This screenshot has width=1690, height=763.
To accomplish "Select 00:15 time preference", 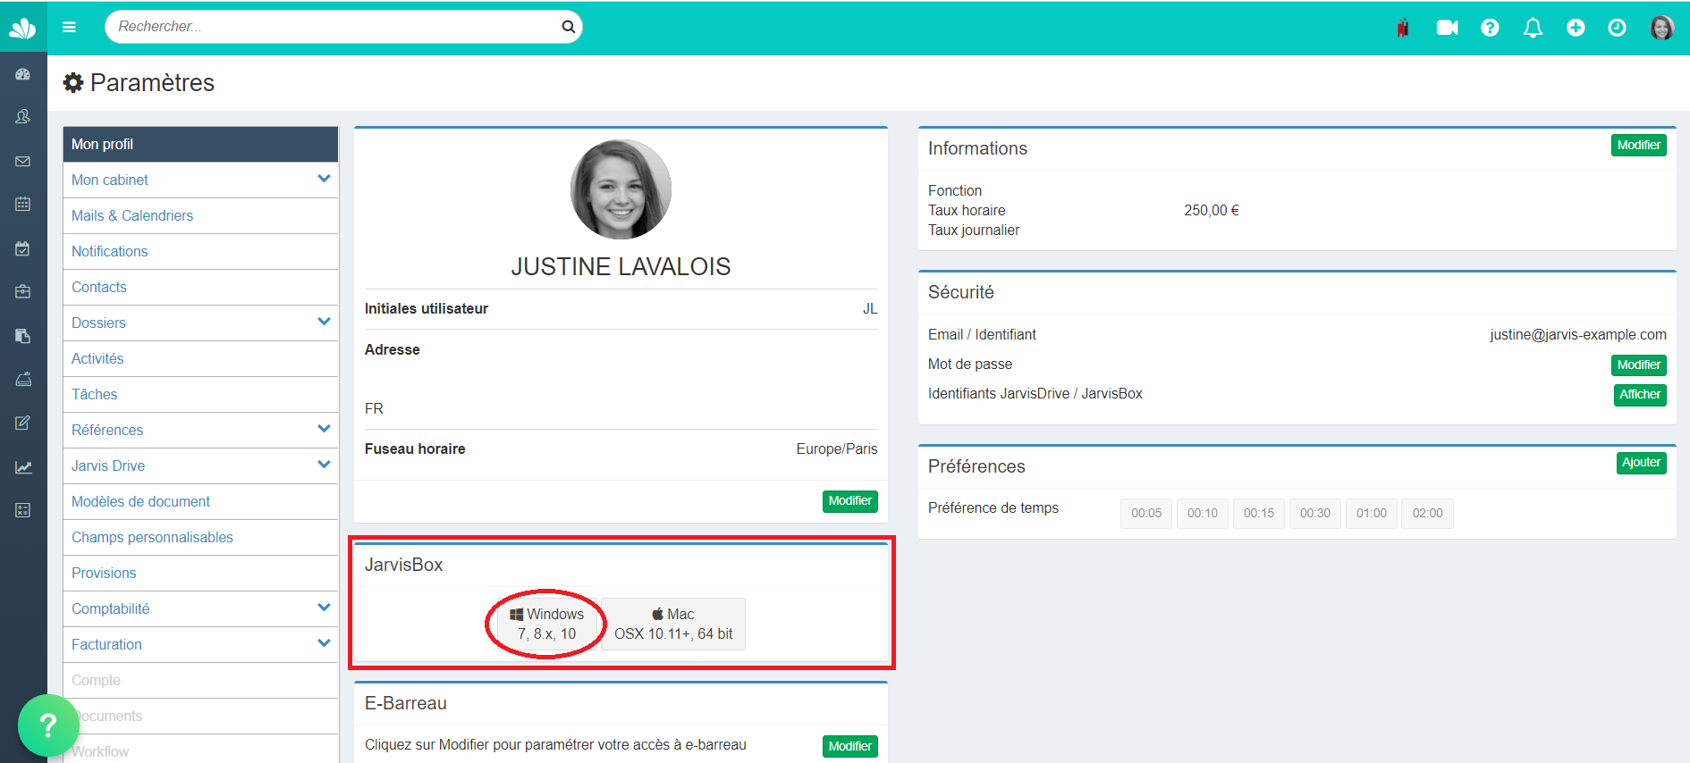I will pyautogui.click(x=1259, y=513).
